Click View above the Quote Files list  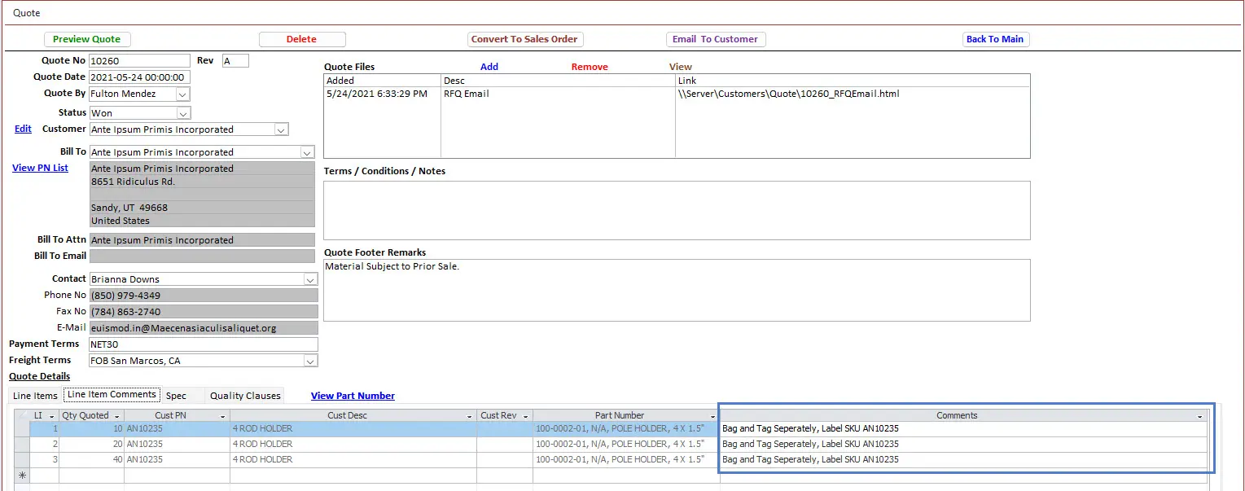coord(681,67)
